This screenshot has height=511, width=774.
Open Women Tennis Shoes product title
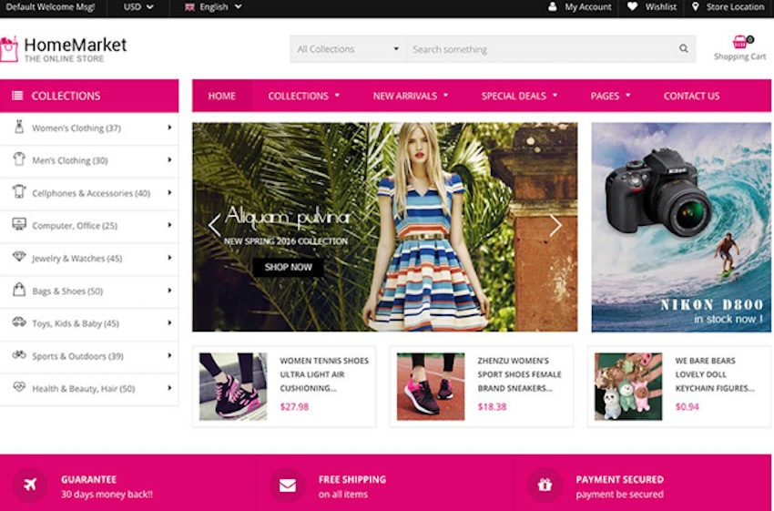(x=324, y=374)
